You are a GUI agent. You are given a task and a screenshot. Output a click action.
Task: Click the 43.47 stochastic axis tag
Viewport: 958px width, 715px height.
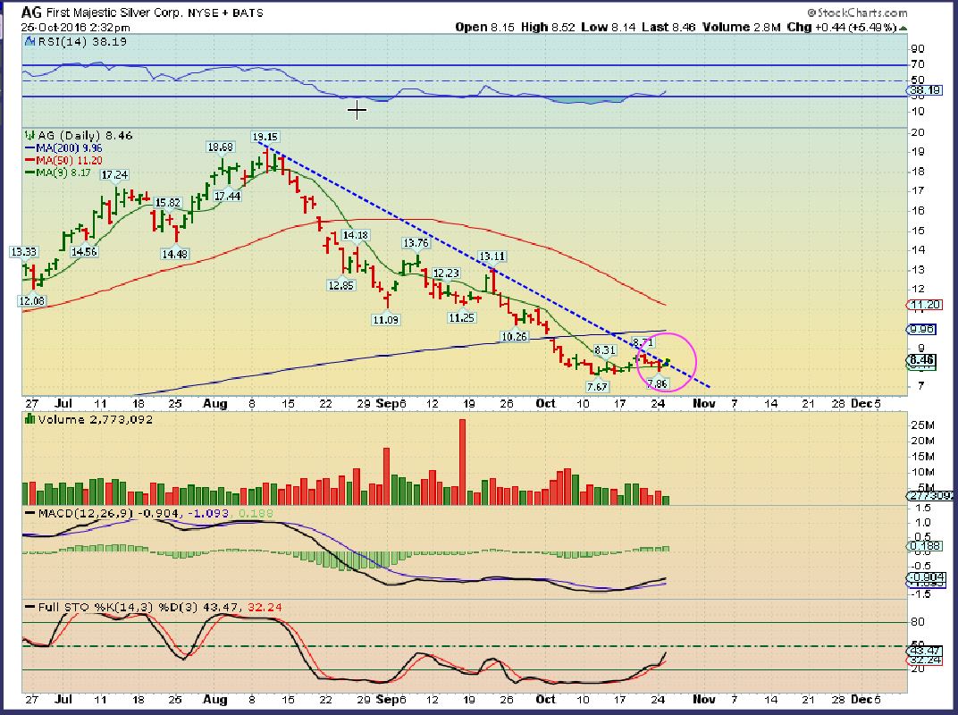(x=923, y=651)
